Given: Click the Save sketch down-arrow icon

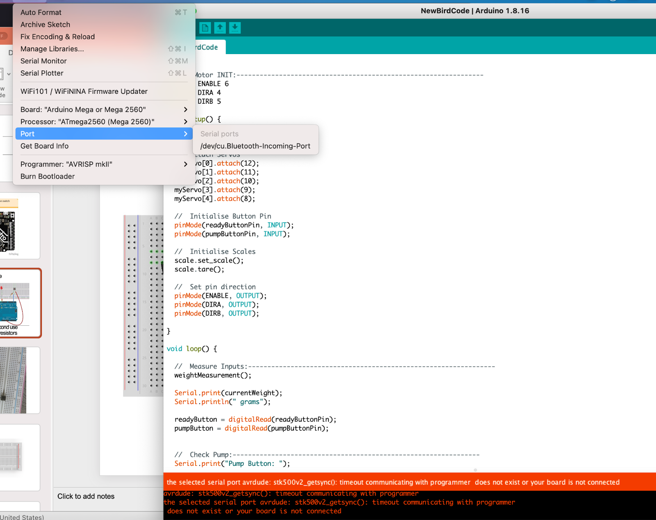Looking at the screenshot, I should [x=235, y=28].
